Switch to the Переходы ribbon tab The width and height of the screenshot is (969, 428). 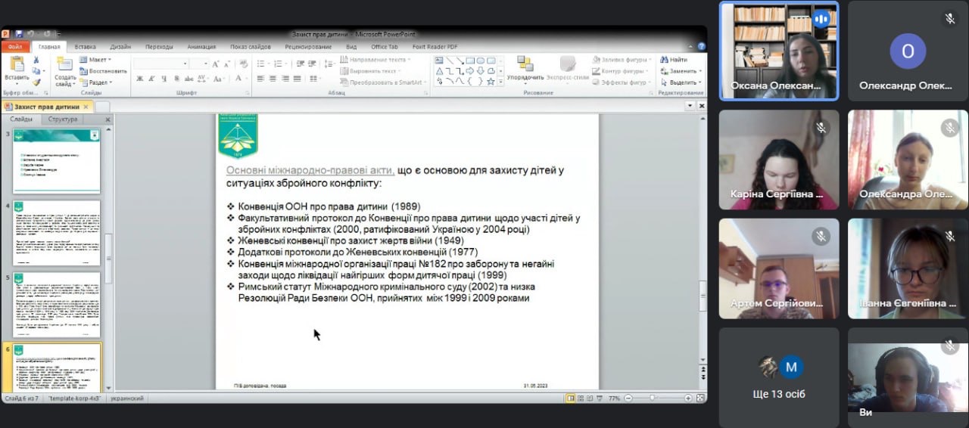click(x=159, y=47)
